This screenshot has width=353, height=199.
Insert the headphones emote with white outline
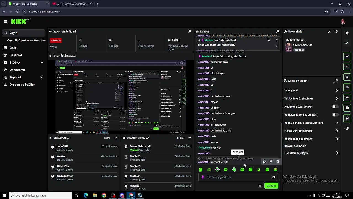pyautogui.click(x=234, y=170)
